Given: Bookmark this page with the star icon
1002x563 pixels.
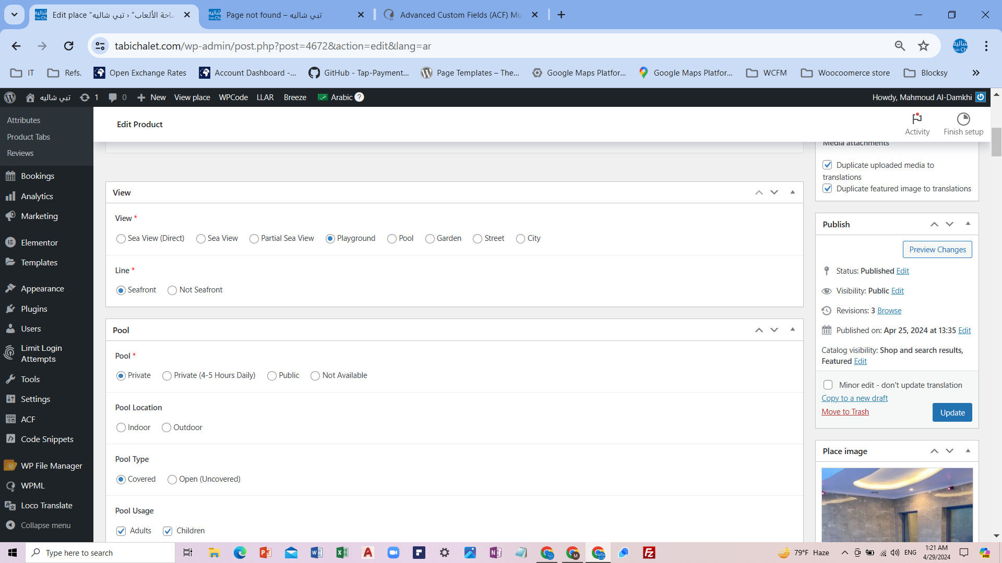Looking at the screenshot, I should coord(923,46).
